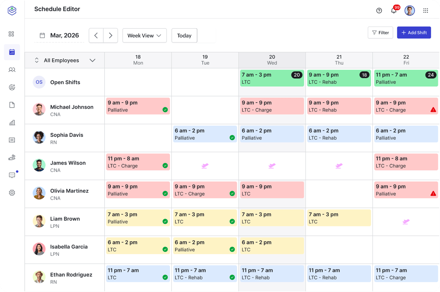Click green checkmark on Sophia Davis's Tuesday shift
The height and width of the screenshot is (292, 440).
tap(232, 138)
